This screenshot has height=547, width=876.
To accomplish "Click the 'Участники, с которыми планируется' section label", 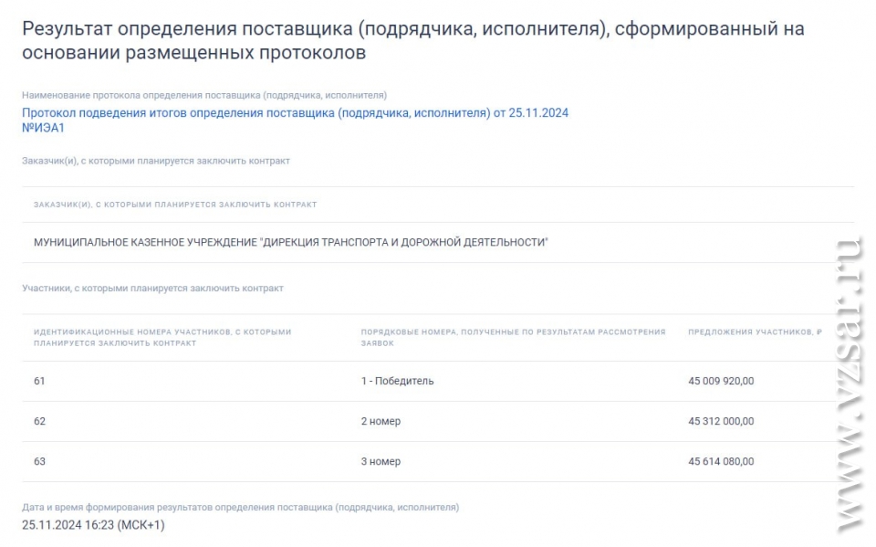I will 152,289.
